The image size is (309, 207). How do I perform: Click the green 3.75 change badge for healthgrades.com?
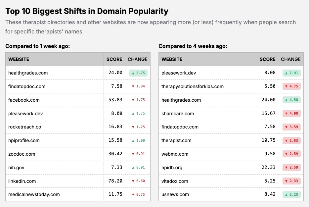(138, 73)
